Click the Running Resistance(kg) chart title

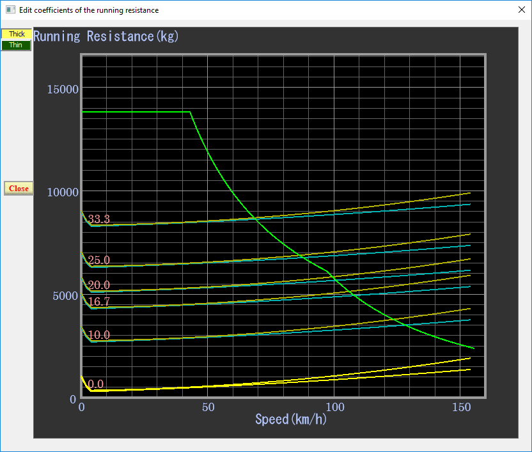pyautogui.click(x=106, y=36)
